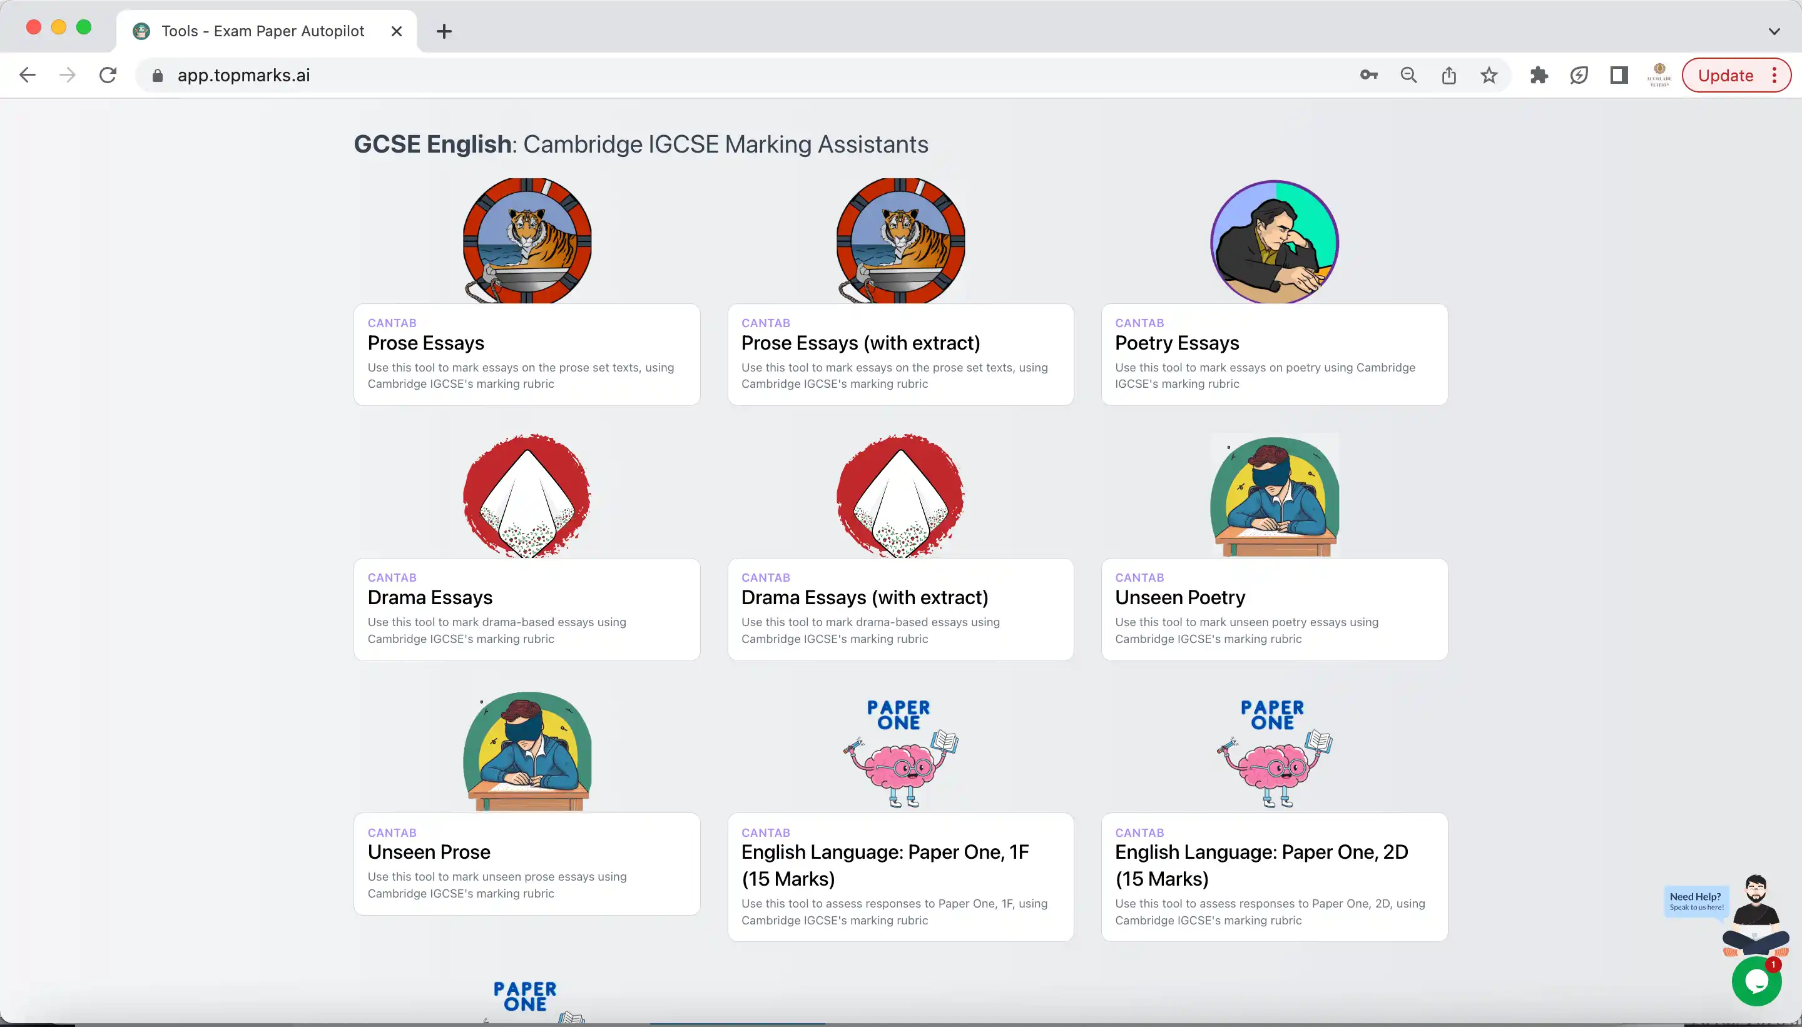Click the back navigation arrow

(x=27, y=75)
